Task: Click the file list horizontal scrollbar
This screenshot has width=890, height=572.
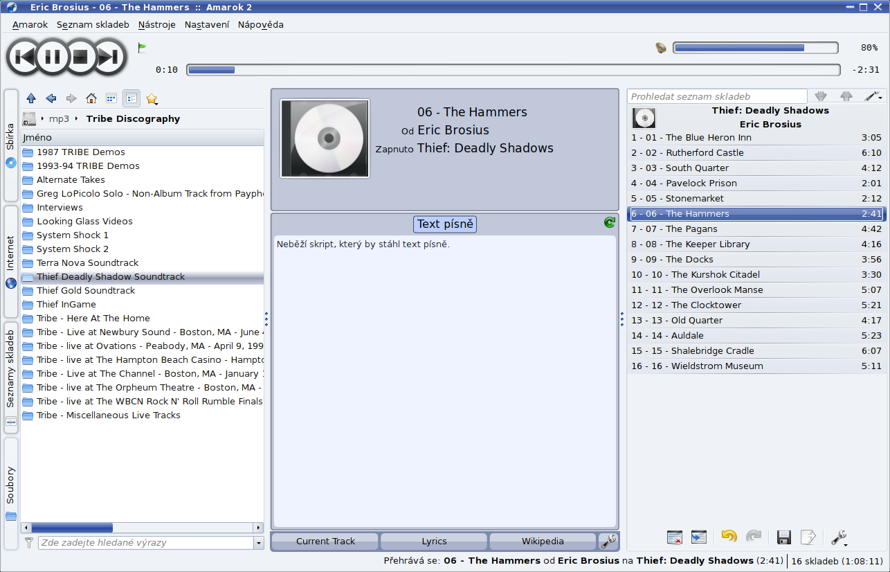Action: (x=142, y=528)
